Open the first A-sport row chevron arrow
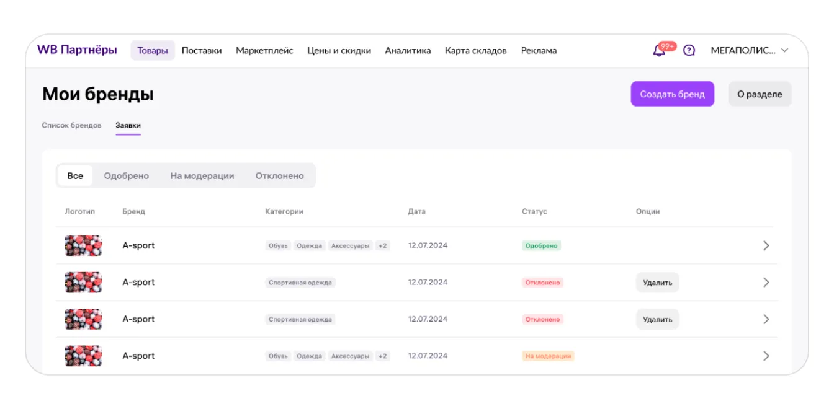The height and width of the screenshot is (409, 834). click(766, 245)
